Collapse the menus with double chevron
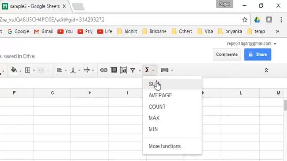The height and width of the screenshot is (161, 287). point(266,70)
